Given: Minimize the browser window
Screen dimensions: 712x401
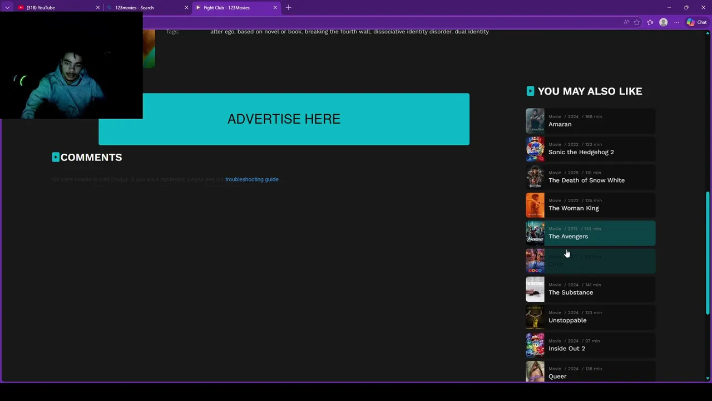Looking at the screenshot, I should coord(669,7).
